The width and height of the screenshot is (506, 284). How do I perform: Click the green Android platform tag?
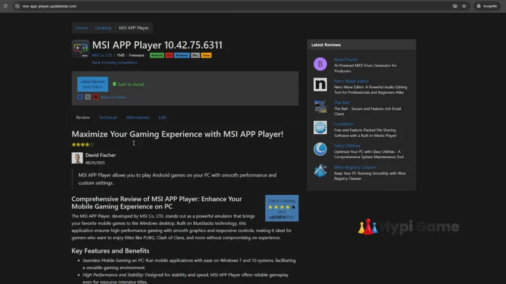pos(157,55)
